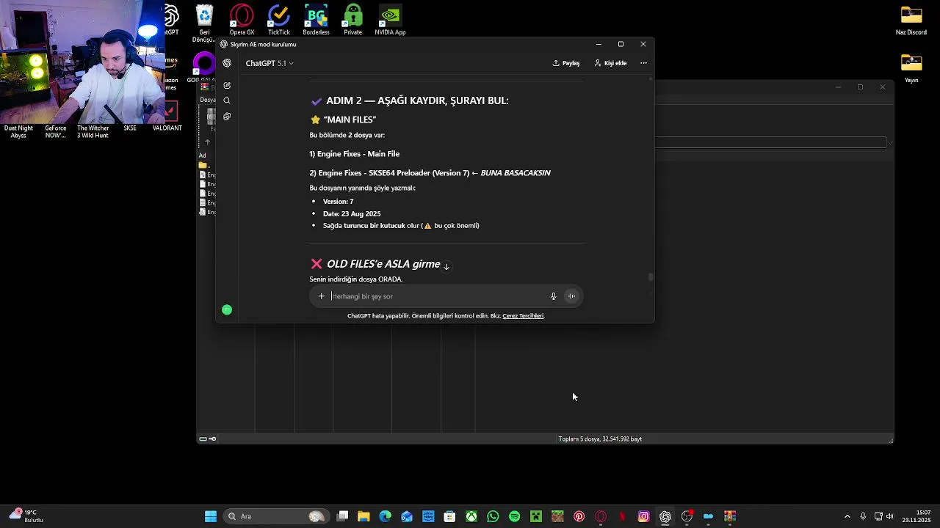Image resolution: width=940 pixels, height=528 pixels.
Task: Open the WinRAR address bar dropdown arrow
Action: click(x=890, y=142)
